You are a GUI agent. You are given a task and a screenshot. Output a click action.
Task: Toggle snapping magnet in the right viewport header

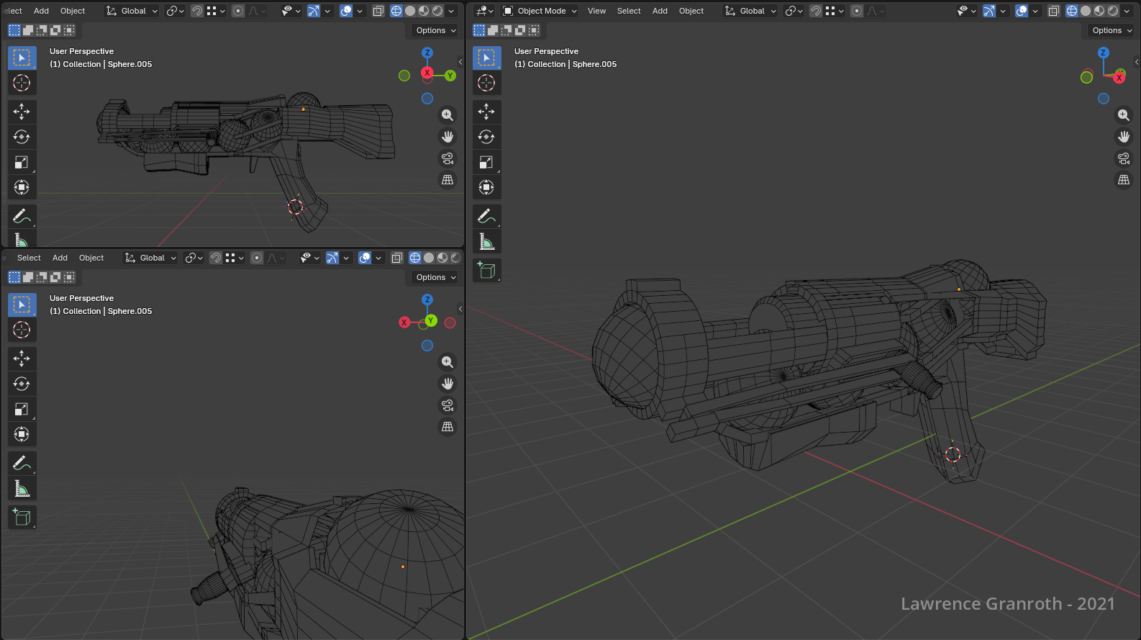point(816,11)
